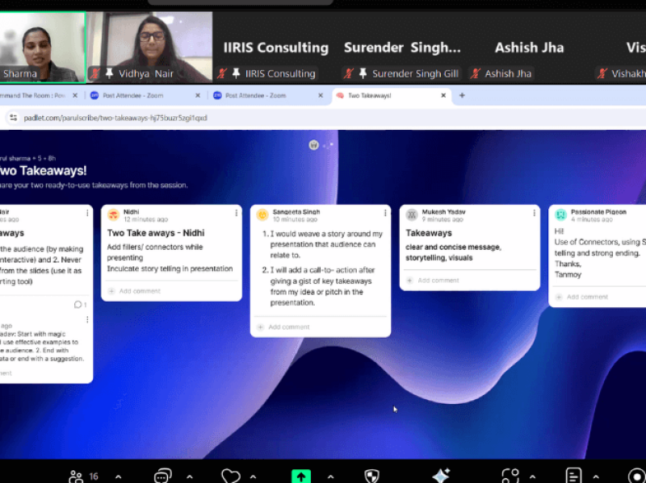Screen dimensions: 646x483
Task: Click the record circle icon
Action: point(636,476)
